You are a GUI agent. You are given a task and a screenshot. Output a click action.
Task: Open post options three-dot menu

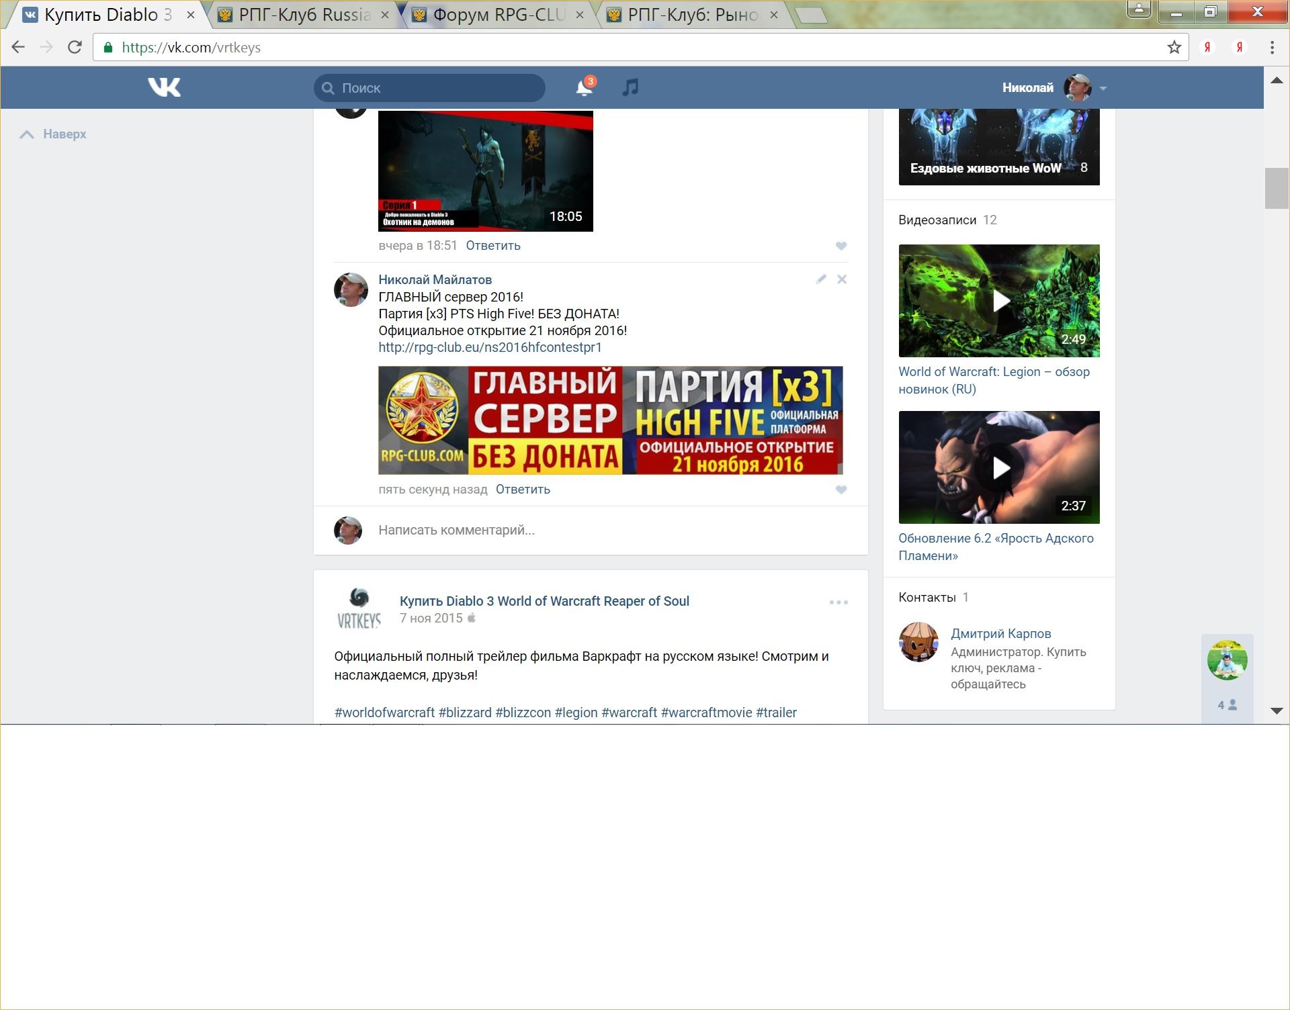pyautogui.click(x=838, y=602)
